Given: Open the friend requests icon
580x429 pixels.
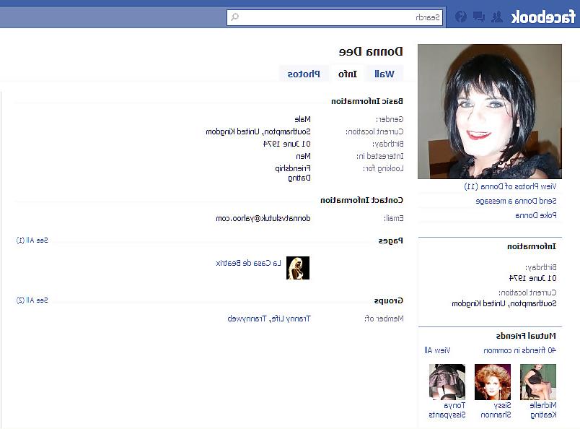Looking at the screenshot, I should 497,17.
